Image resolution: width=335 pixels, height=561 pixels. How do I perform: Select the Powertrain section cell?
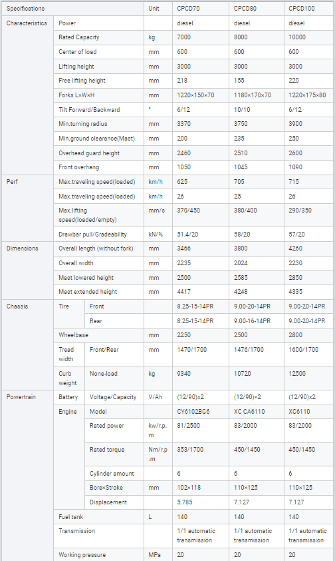tap(27, 476)
